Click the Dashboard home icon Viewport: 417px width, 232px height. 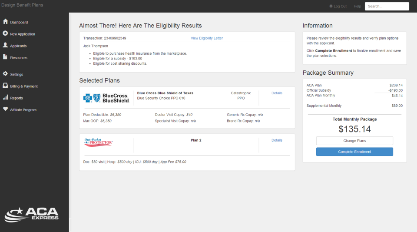click(5, 22)
